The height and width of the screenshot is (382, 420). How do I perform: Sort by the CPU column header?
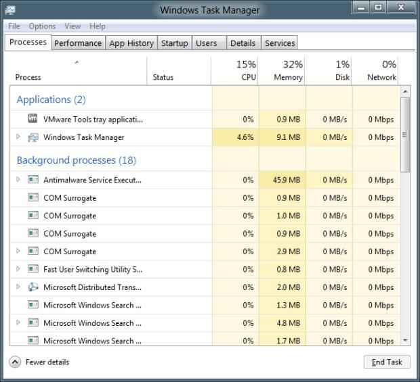click(x=234, y=71)
